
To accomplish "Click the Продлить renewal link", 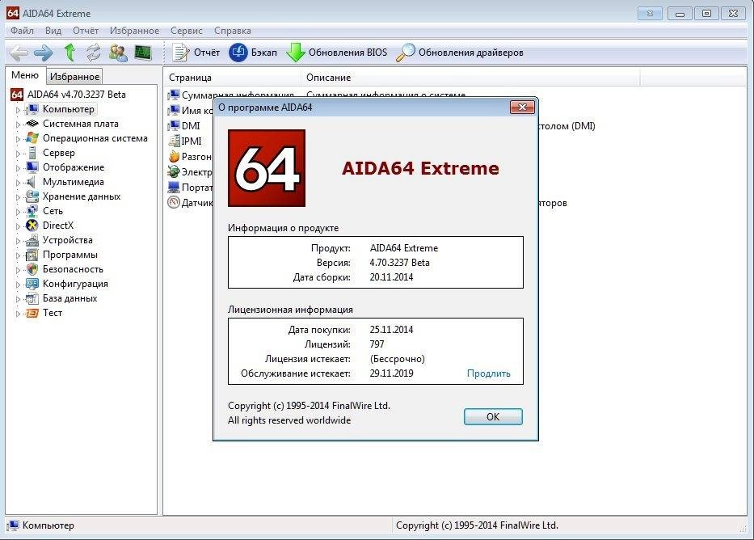I will (x=489, y=373).
